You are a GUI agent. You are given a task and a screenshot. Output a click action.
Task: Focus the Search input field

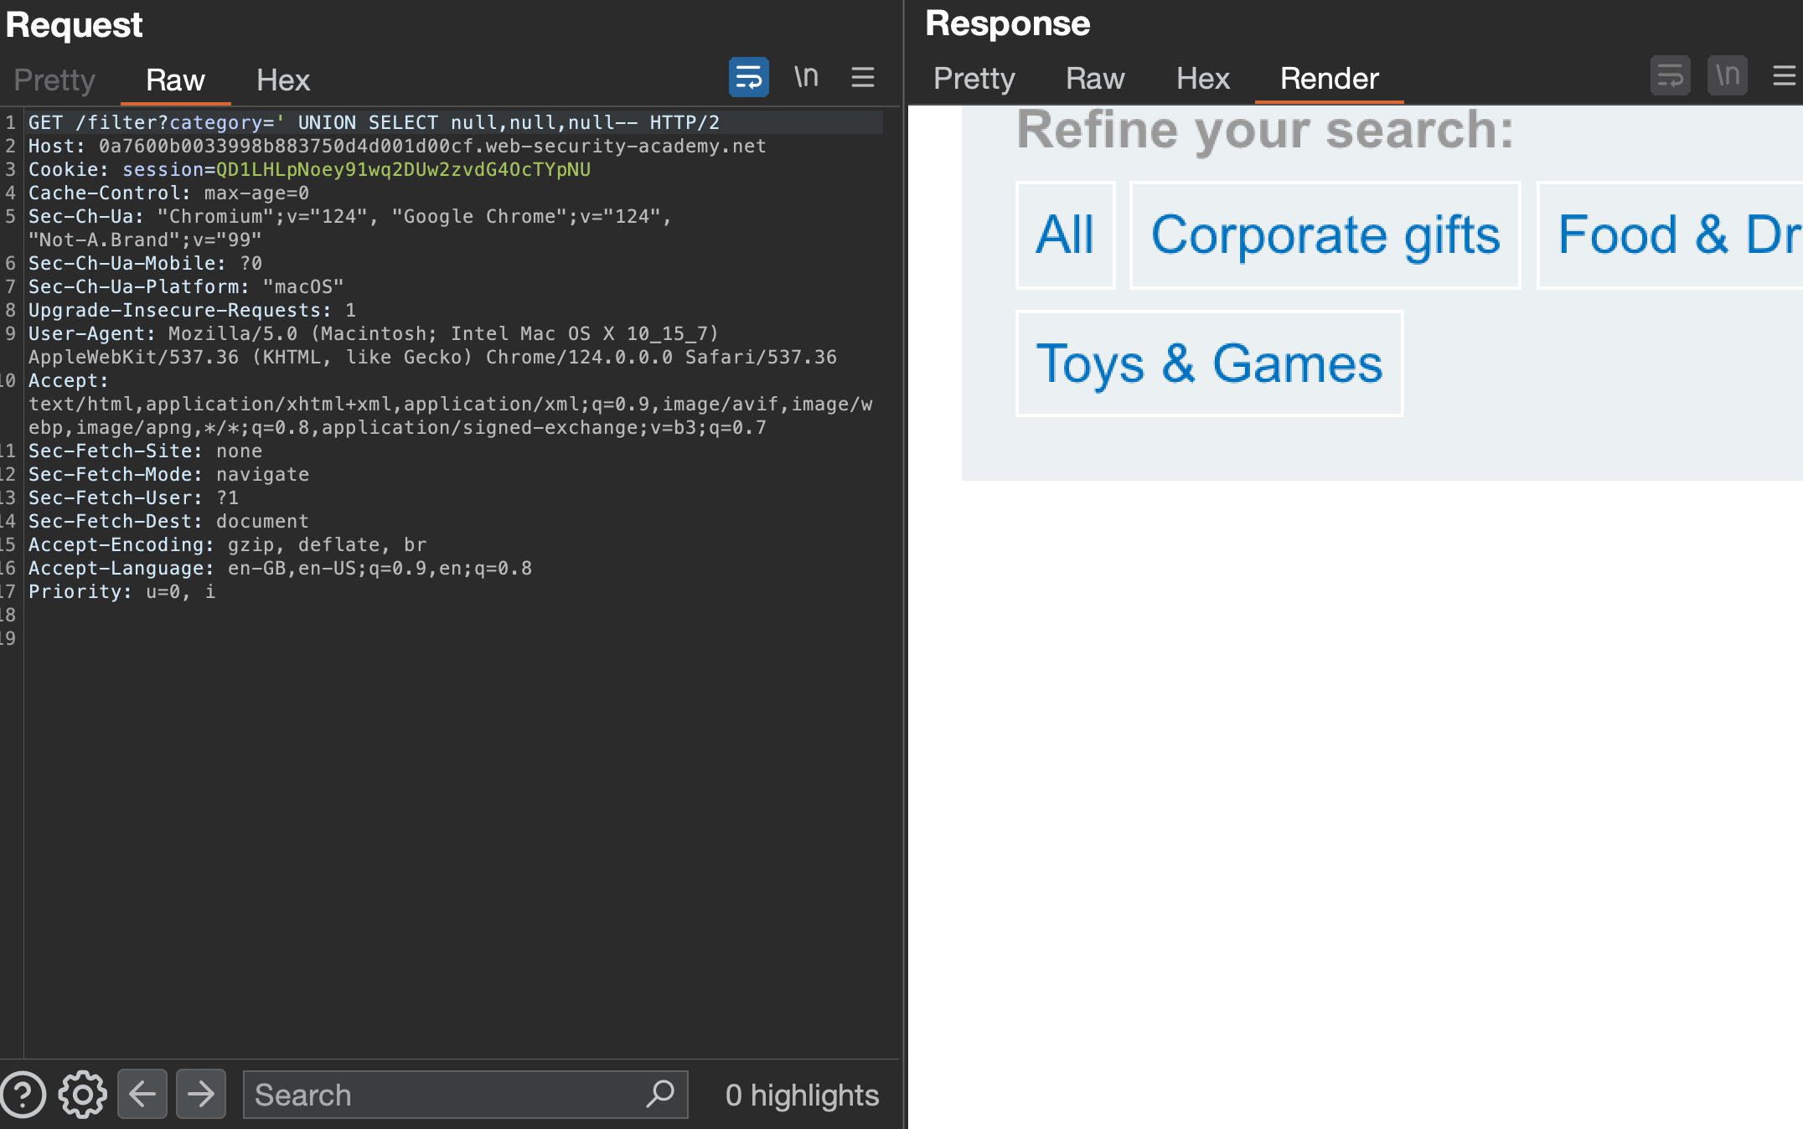click(x=444, y=1095)
